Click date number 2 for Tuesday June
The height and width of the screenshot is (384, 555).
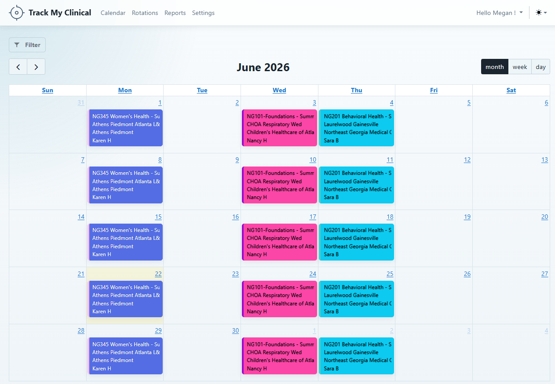pyautogui.click(x=237, y=103)
